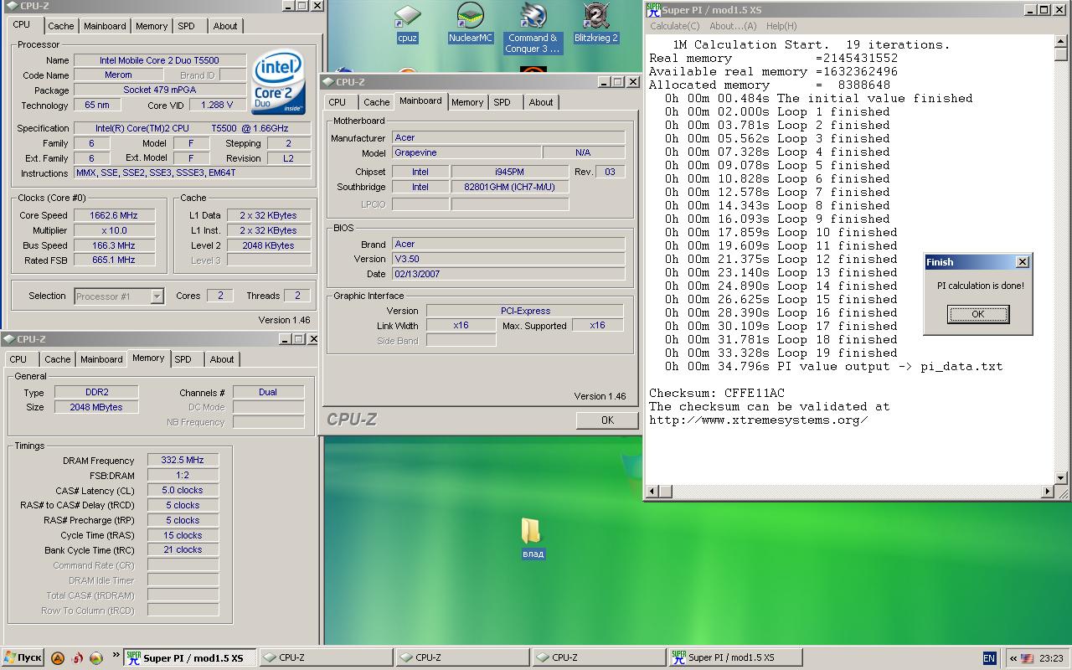Image resolution: width=1072 pixels, height=670 pixels.
Task: Open Cache tab in Memory CPU-Z window
Action: point(57,359)
